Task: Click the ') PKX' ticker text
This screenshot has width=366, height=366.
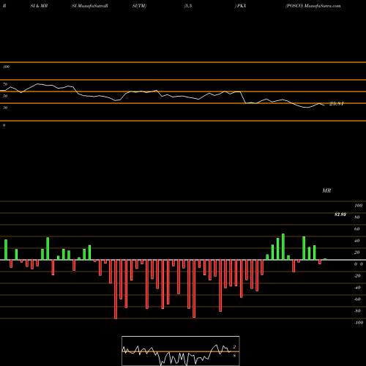Action: [240, 6]
